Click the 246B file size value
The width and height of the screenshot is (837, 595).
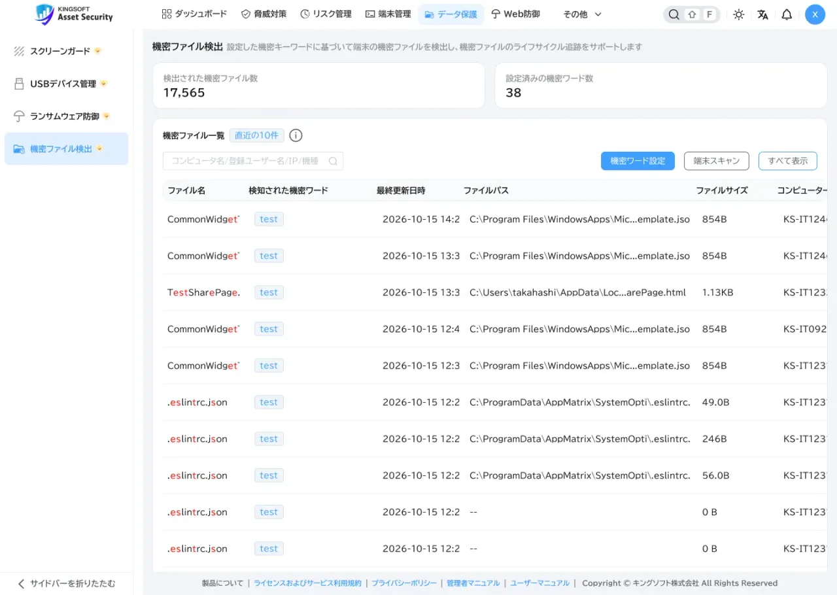[x=714, y=439]
